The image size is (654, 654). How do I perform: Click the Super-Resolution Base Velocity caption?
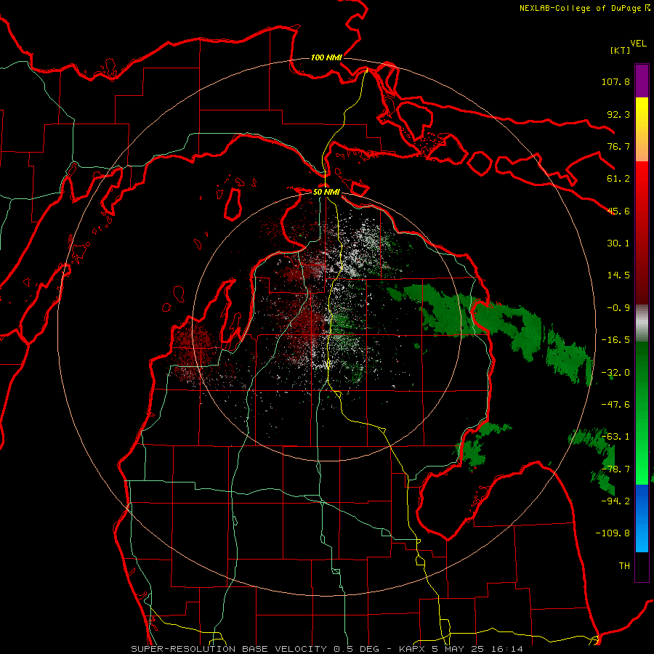tap(326, 649)
